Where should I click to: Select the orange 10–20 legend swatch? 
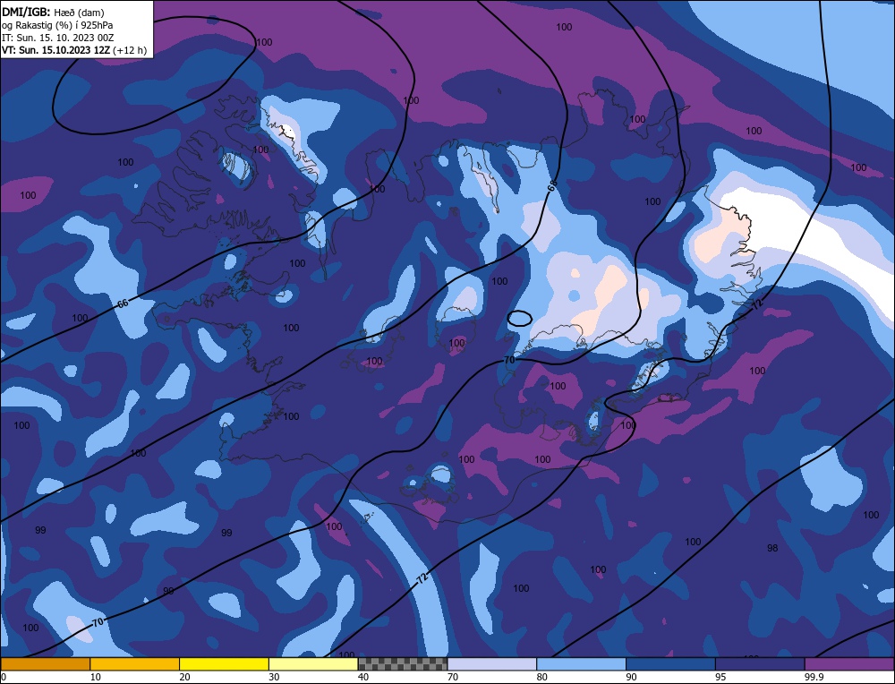click(135, 664)
